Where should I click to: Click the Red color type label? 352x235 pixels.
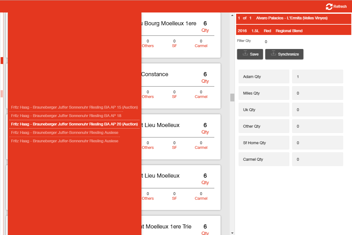coord(267,31)
